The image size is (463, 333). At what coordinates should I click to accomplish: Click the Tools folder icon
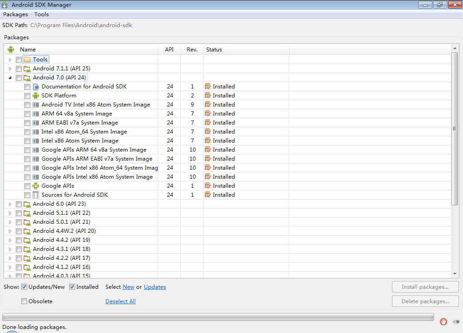tap(27, 60)
